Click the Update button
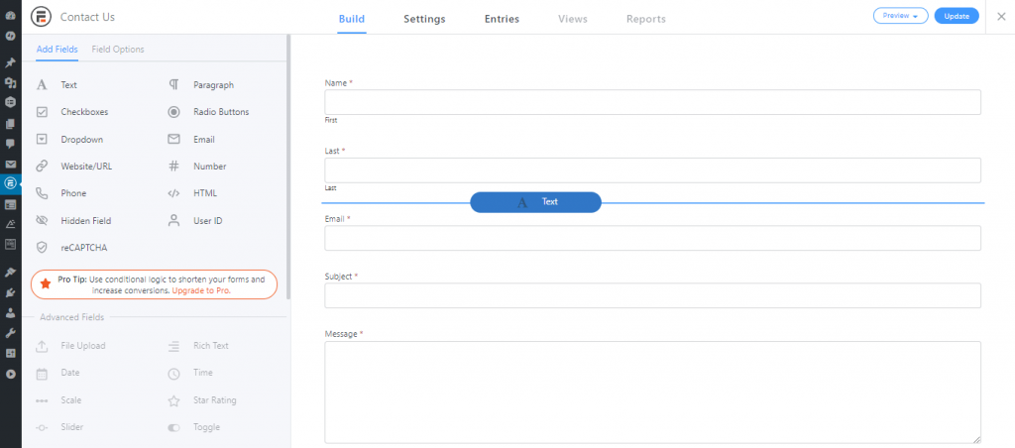 tap(957, 16)
